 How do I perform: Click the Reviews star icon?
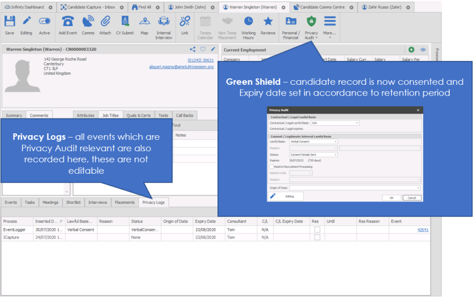click(x=268, y=22)
